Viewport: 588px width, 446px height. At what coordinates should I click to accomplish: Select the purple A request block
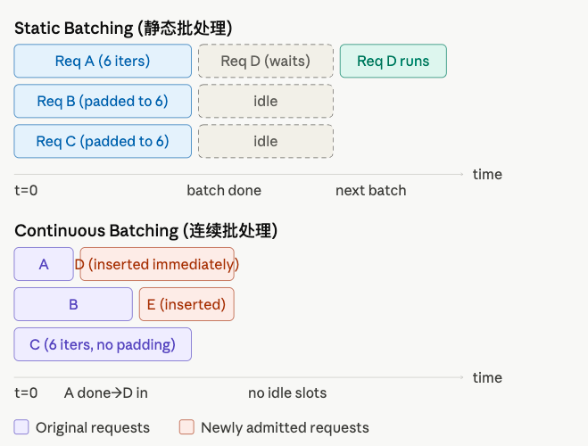coord(44,265)
